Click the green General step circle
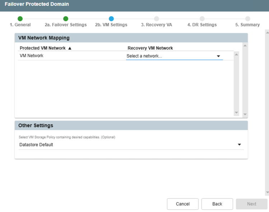The height and width of the screenshot is (212, 269). tap(20, 19)
